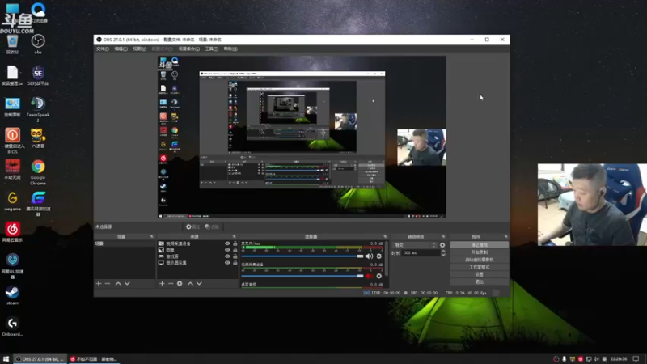Open 永劫无间 game desktop icon
Viewport: 647px width, 364px height.
[x=12, y=170]
